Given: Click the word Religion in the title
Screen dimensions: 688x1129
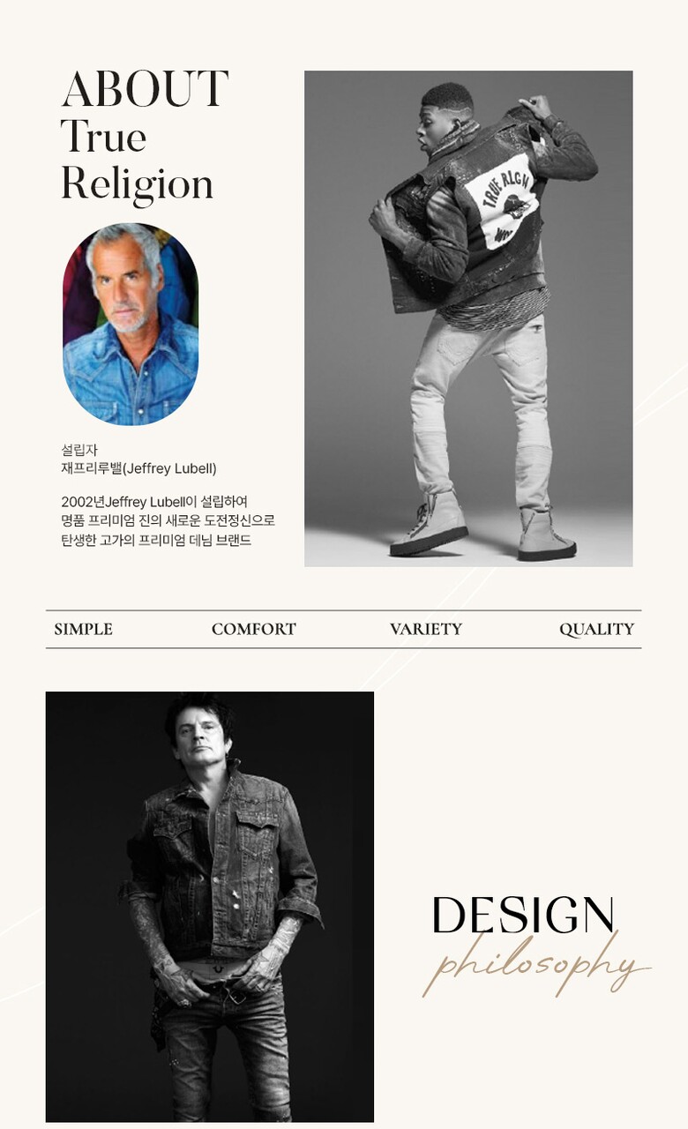Looking at the screenshot, I should click(137, 184).
